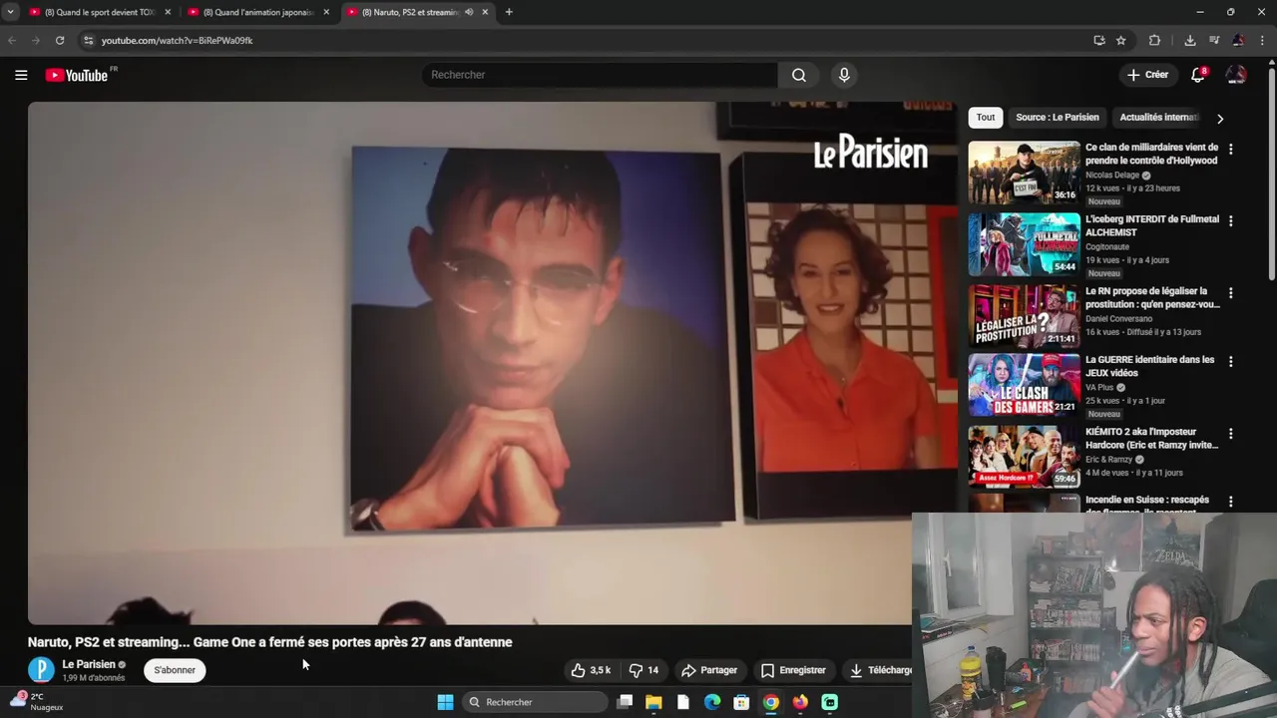Click the Chrome address bar URL
The width and height of the screenshot is (1277, 718).
tap(177, 41)
